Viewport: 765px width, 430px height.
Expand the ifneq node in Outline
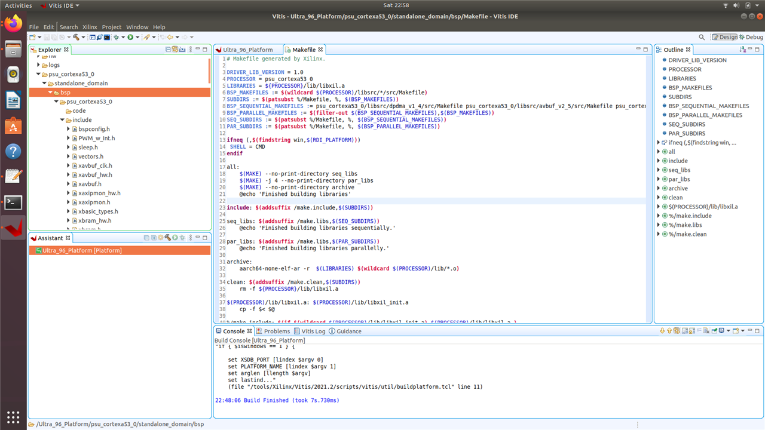point(659,143)
